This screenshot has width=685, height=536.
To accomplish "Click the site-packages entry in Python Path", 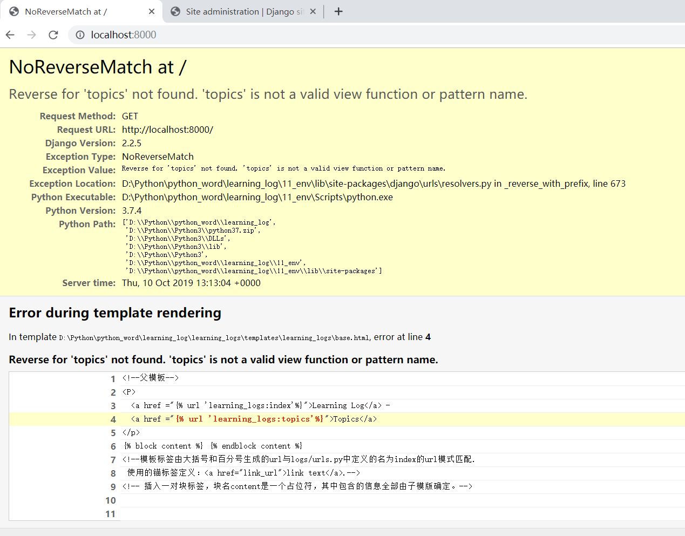I will pyautogui.click(x=254, y=271).
